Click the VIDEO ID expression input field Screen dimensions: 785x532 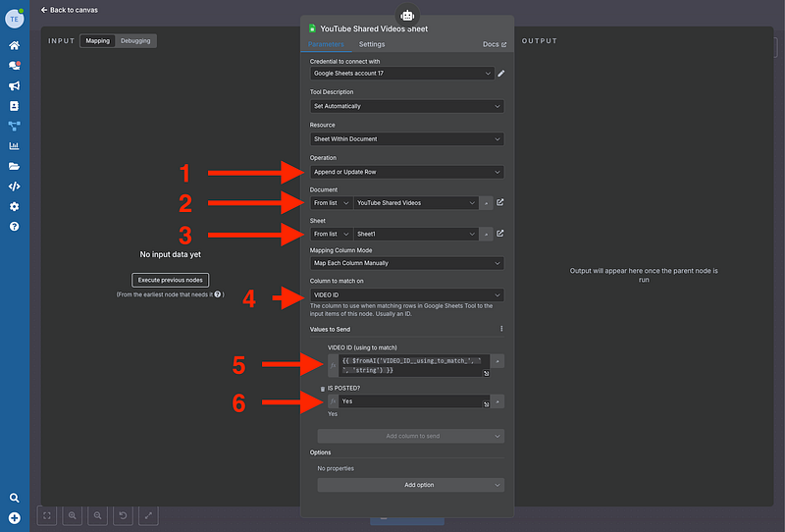pos(410,366)
